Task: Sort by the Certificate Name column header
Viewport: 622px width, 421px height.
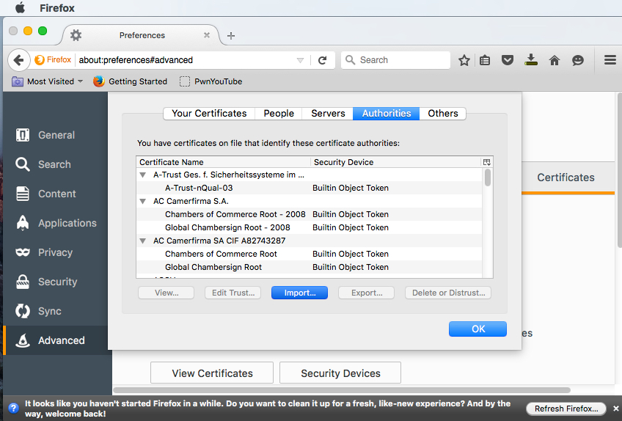Action: [x=223, y=162]
